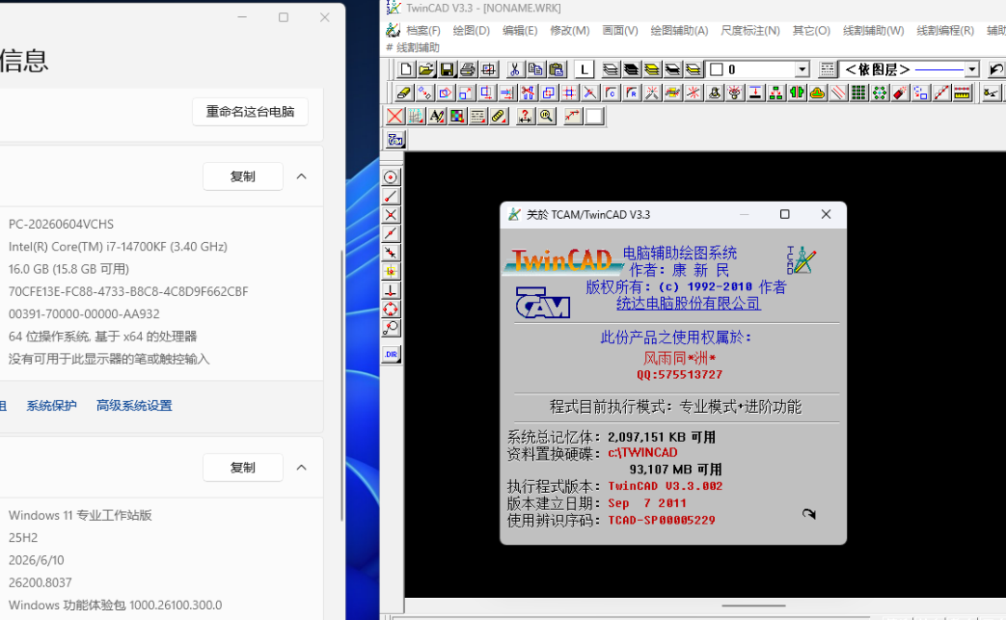Click the Windows 11 专业工作站版 text
Viewport: 1006px width, 620px height.
point(80,515)
